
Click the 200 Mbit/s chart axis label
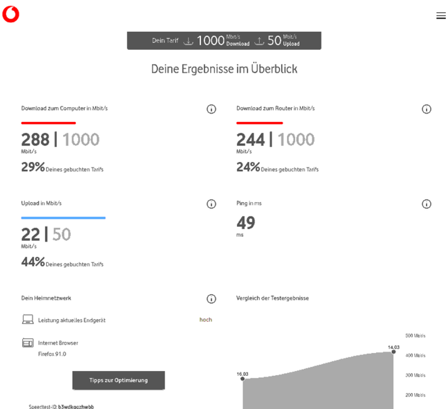click(x=416, y=395)
